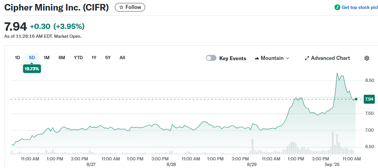
Task: Click the 8/28 date label
Action: tap(171, 165)
